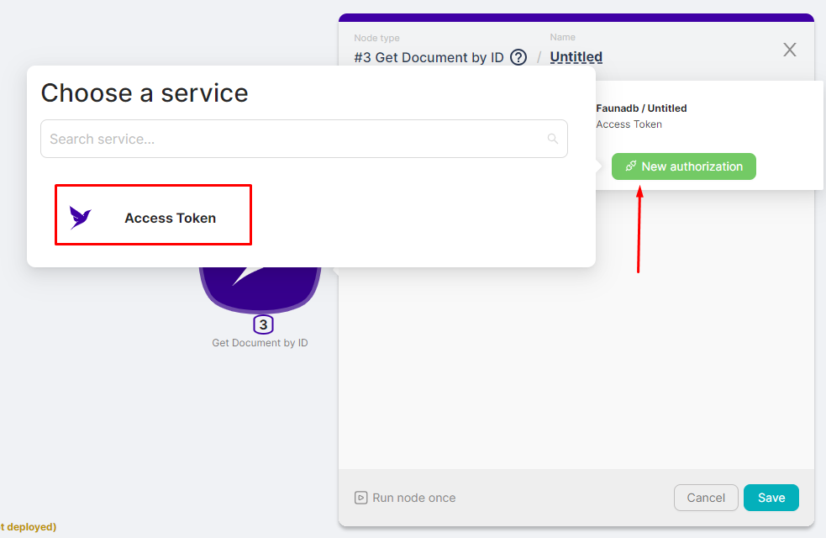Click the X to close the node editor
This screenshot has width=826, height=538.
pyautogui.click(x=789, y=50)
